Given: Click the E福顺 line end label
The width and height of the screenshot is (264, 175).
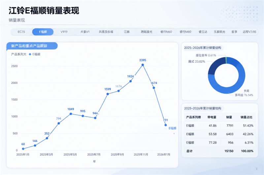Looking at the screenshot, I should pyautogui.click(x=172, y=128).
